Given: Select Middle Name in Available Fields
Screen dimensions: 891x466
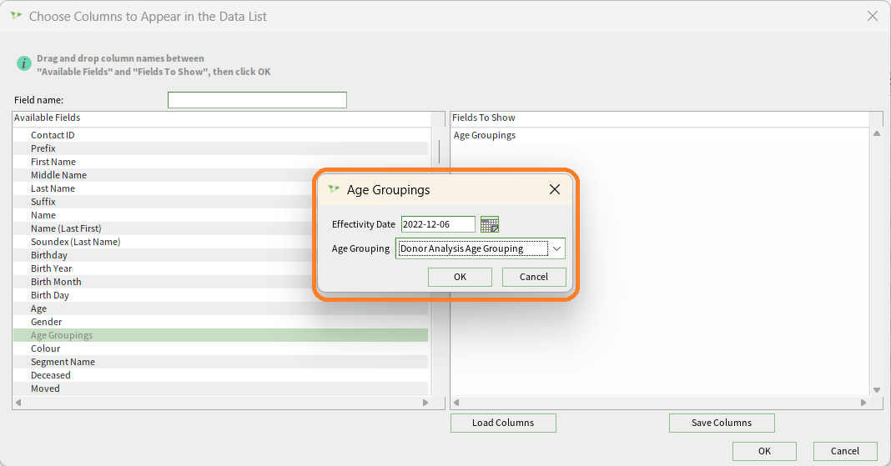Looking at the screenshot, I should tap(220, 175).
